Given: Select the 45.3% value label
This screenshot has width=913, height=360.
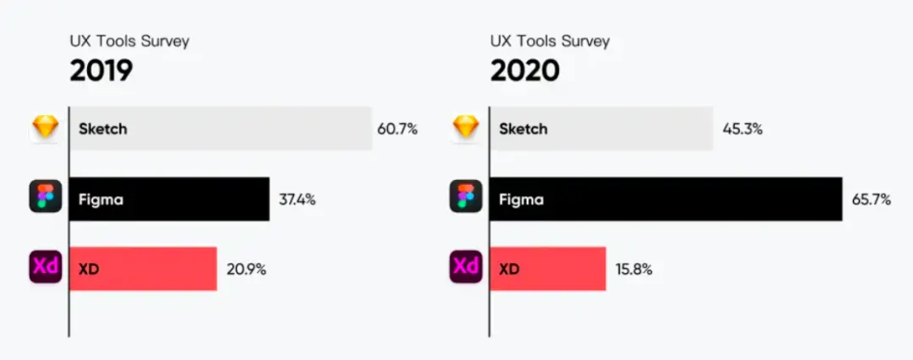Looking at the screenshot, I should coord(743,129).
